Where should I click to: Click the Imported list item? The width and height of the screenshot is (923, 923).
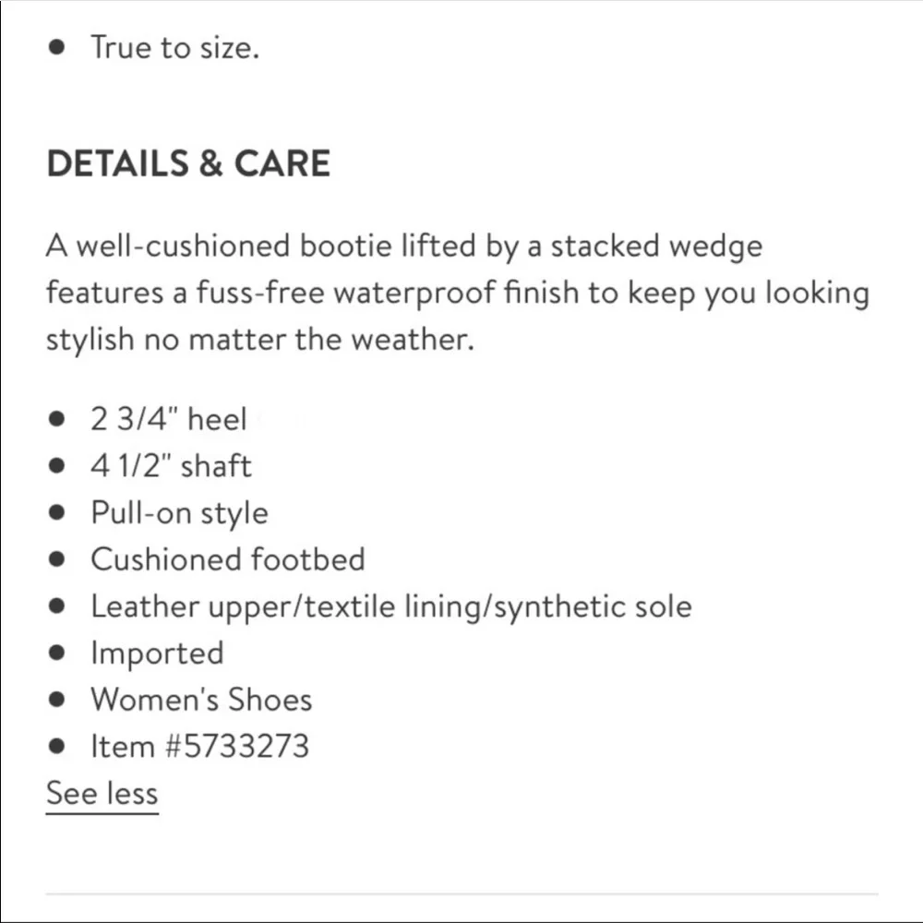click(157, 653)
